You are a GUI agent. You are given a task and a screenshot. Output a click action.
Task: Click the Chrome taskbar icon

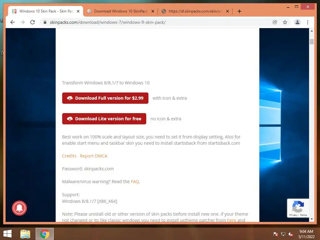tap(45, 234)
